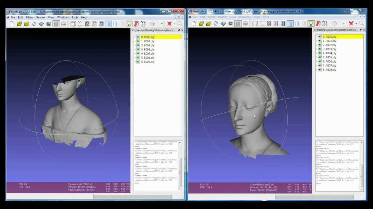Open Tools menu in B.mlp window
The width and height of the screenshot is (373, 209).
75,17
